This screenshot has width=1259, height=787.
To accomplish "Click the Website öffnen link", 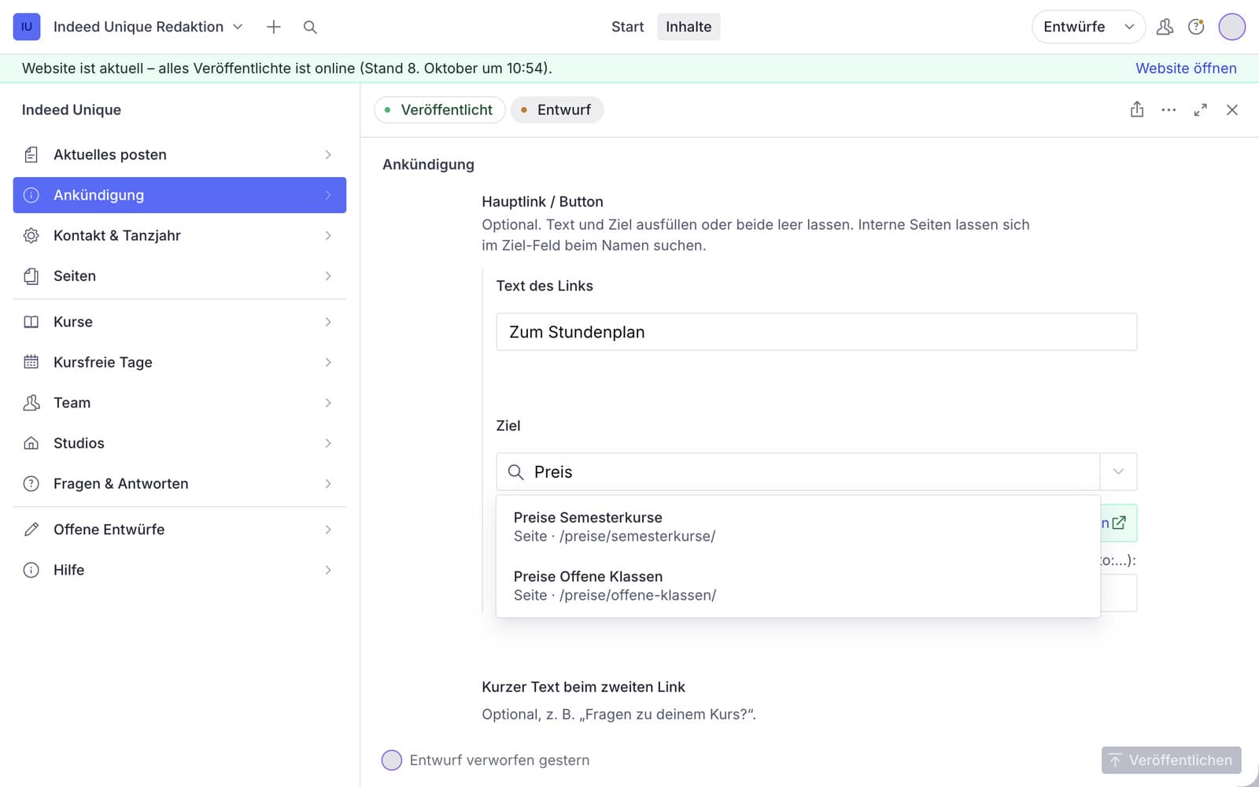I will coord(1186,68).
